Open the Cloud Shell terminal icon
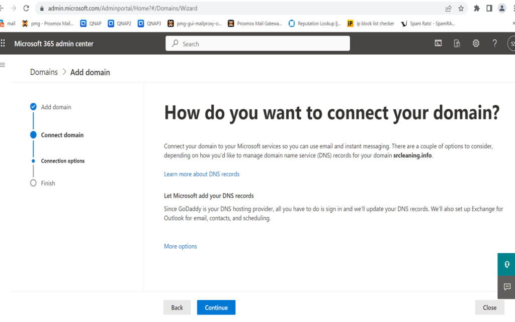Image resolution: width=515 pixels, height=322 pixels. tap(438, 43)
